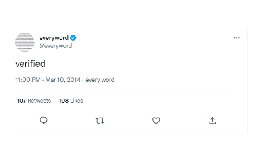Open the 'every word' source link

pos(100,80)
